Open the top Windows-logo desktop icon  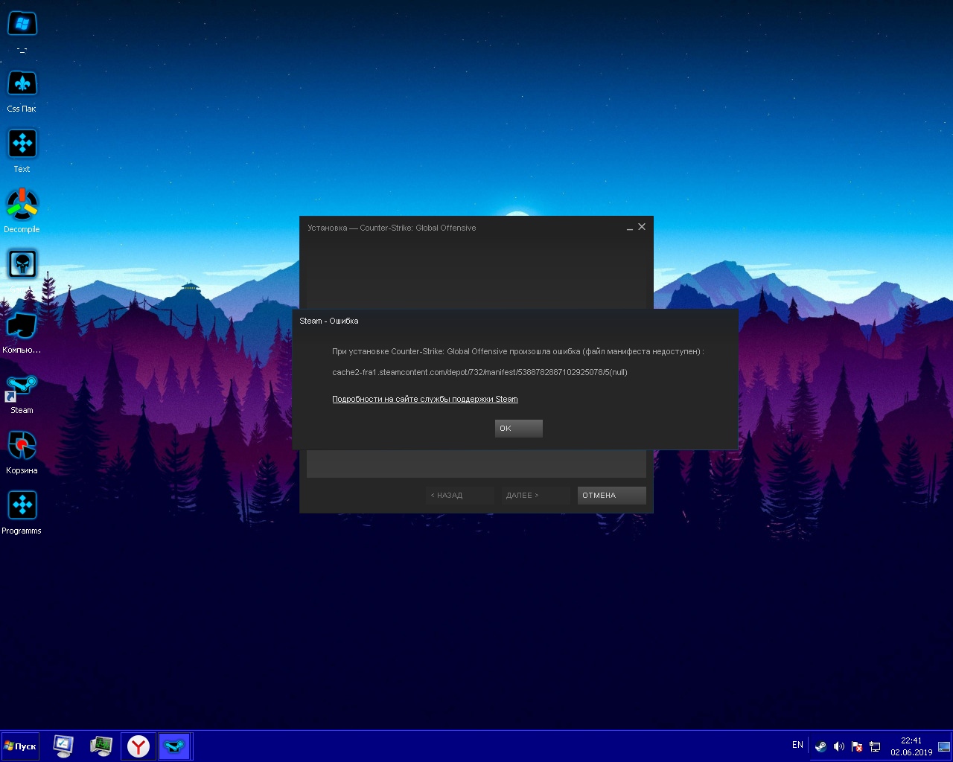(22, 31)
